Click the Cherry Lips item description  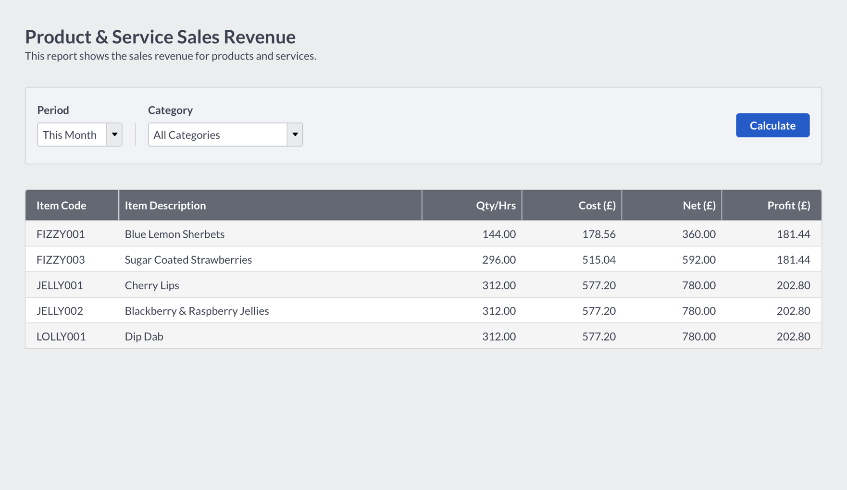[x=152, y=285]
